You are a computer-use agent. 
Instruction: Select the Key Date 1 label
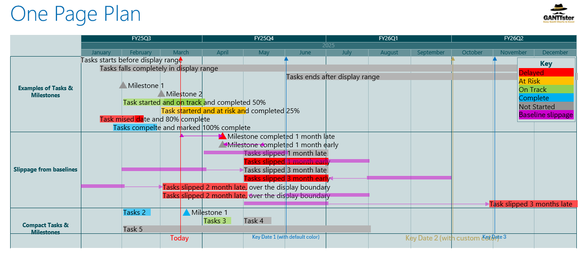click(x=286, y=237)
